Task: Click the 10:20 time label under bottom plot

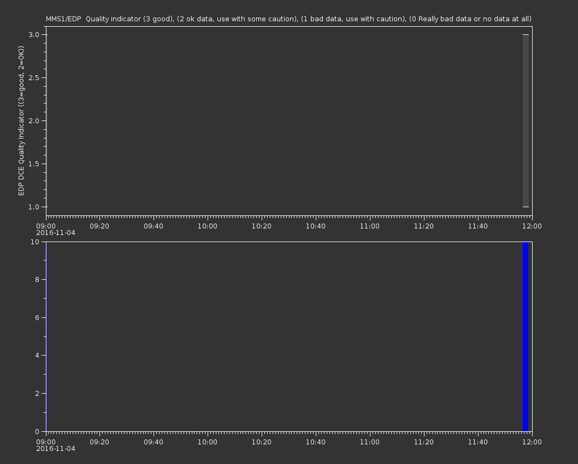Action: (261, 442)
